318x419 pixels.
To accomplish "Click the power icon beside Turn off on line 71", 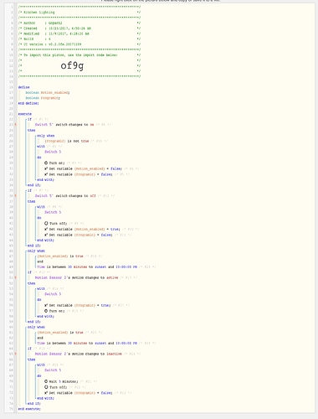I will (x=46, y=387).
